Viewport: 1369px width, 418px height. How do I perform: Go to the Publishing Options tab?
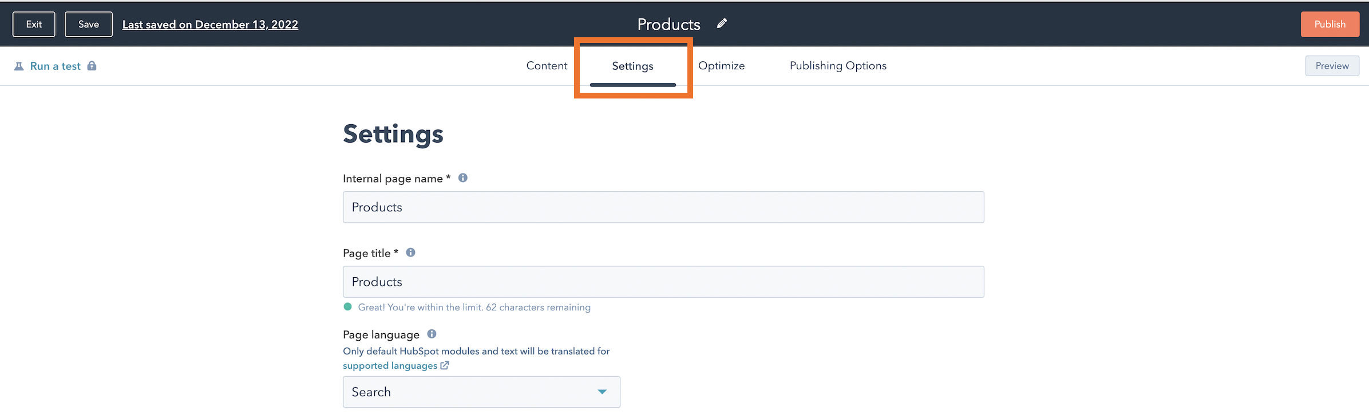point(838,66)
